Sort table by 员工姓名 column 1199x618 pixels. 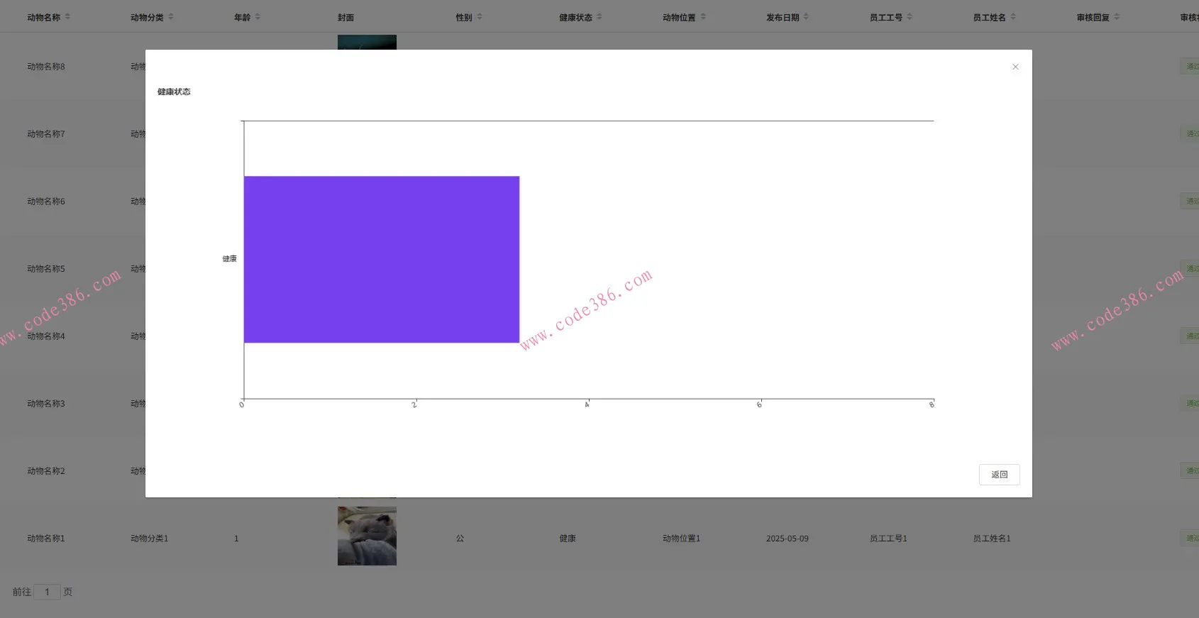pyautogui.click(x=1013, y=17)
